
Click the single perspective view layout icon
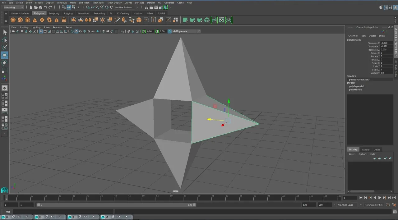5,88
